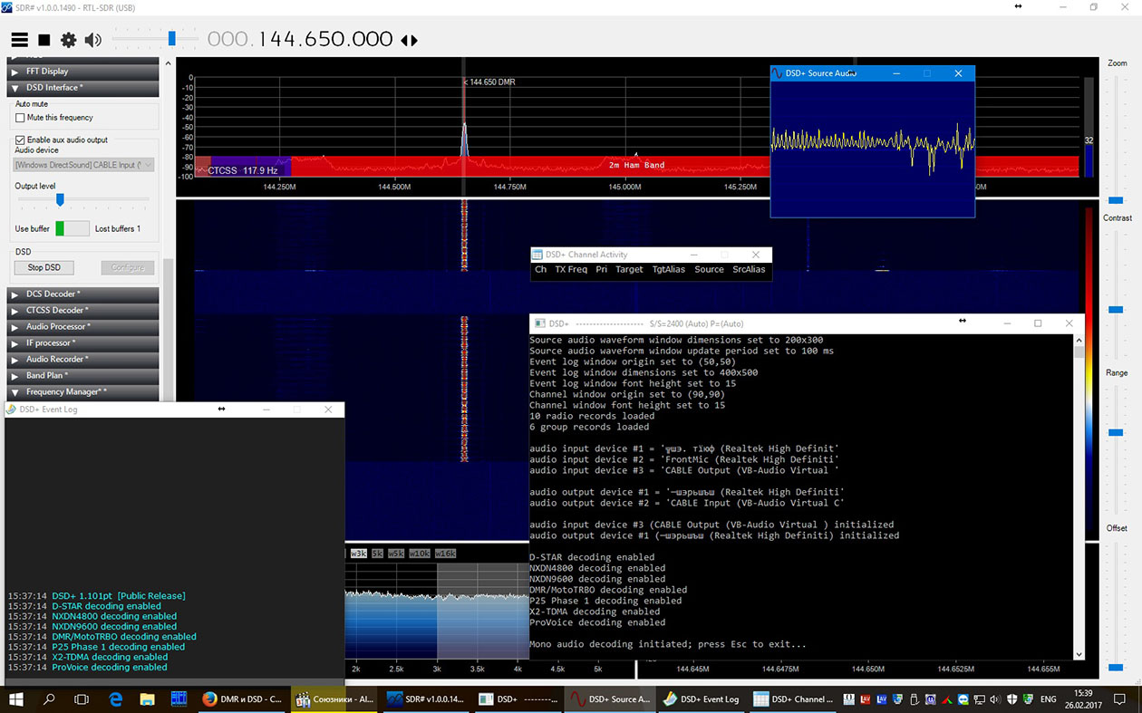Collapse the DSD Interface panel

[x=82, y=88]
